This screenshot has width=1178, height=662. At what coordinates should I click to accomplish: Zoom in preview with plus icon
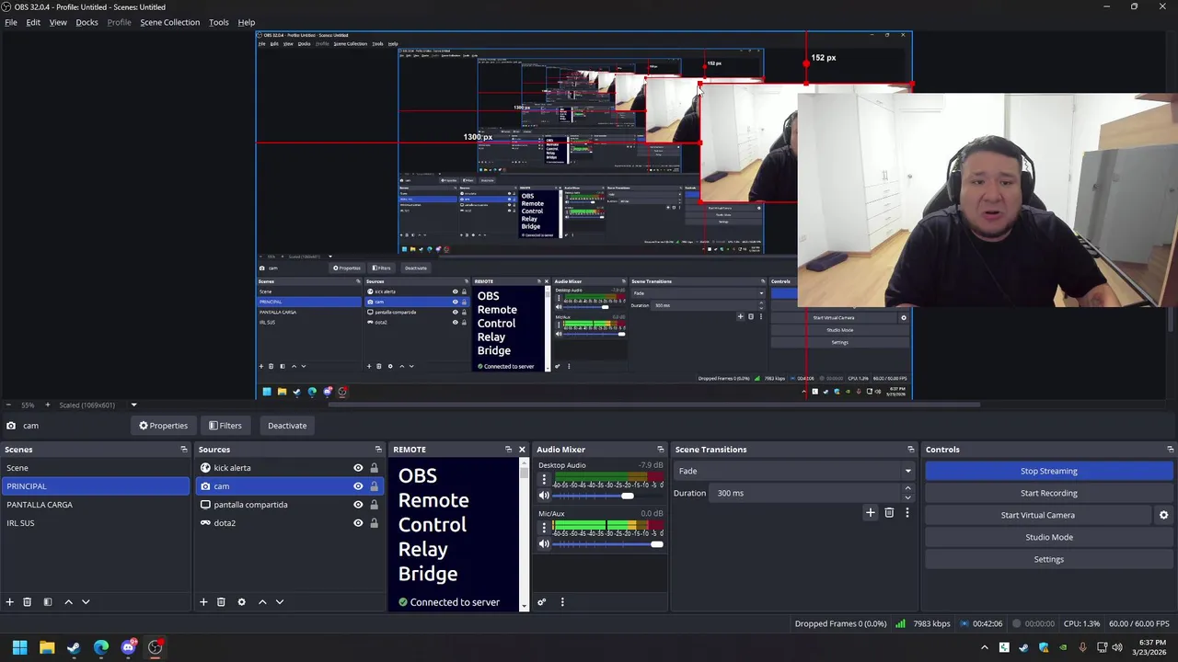(x=48, y=405)
